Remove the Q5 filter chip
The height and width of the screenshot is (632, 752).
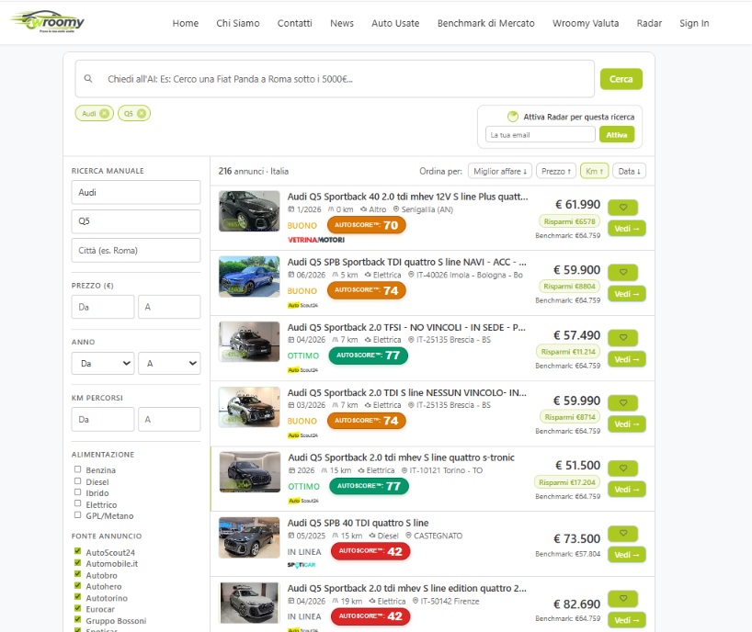[142, 114]
